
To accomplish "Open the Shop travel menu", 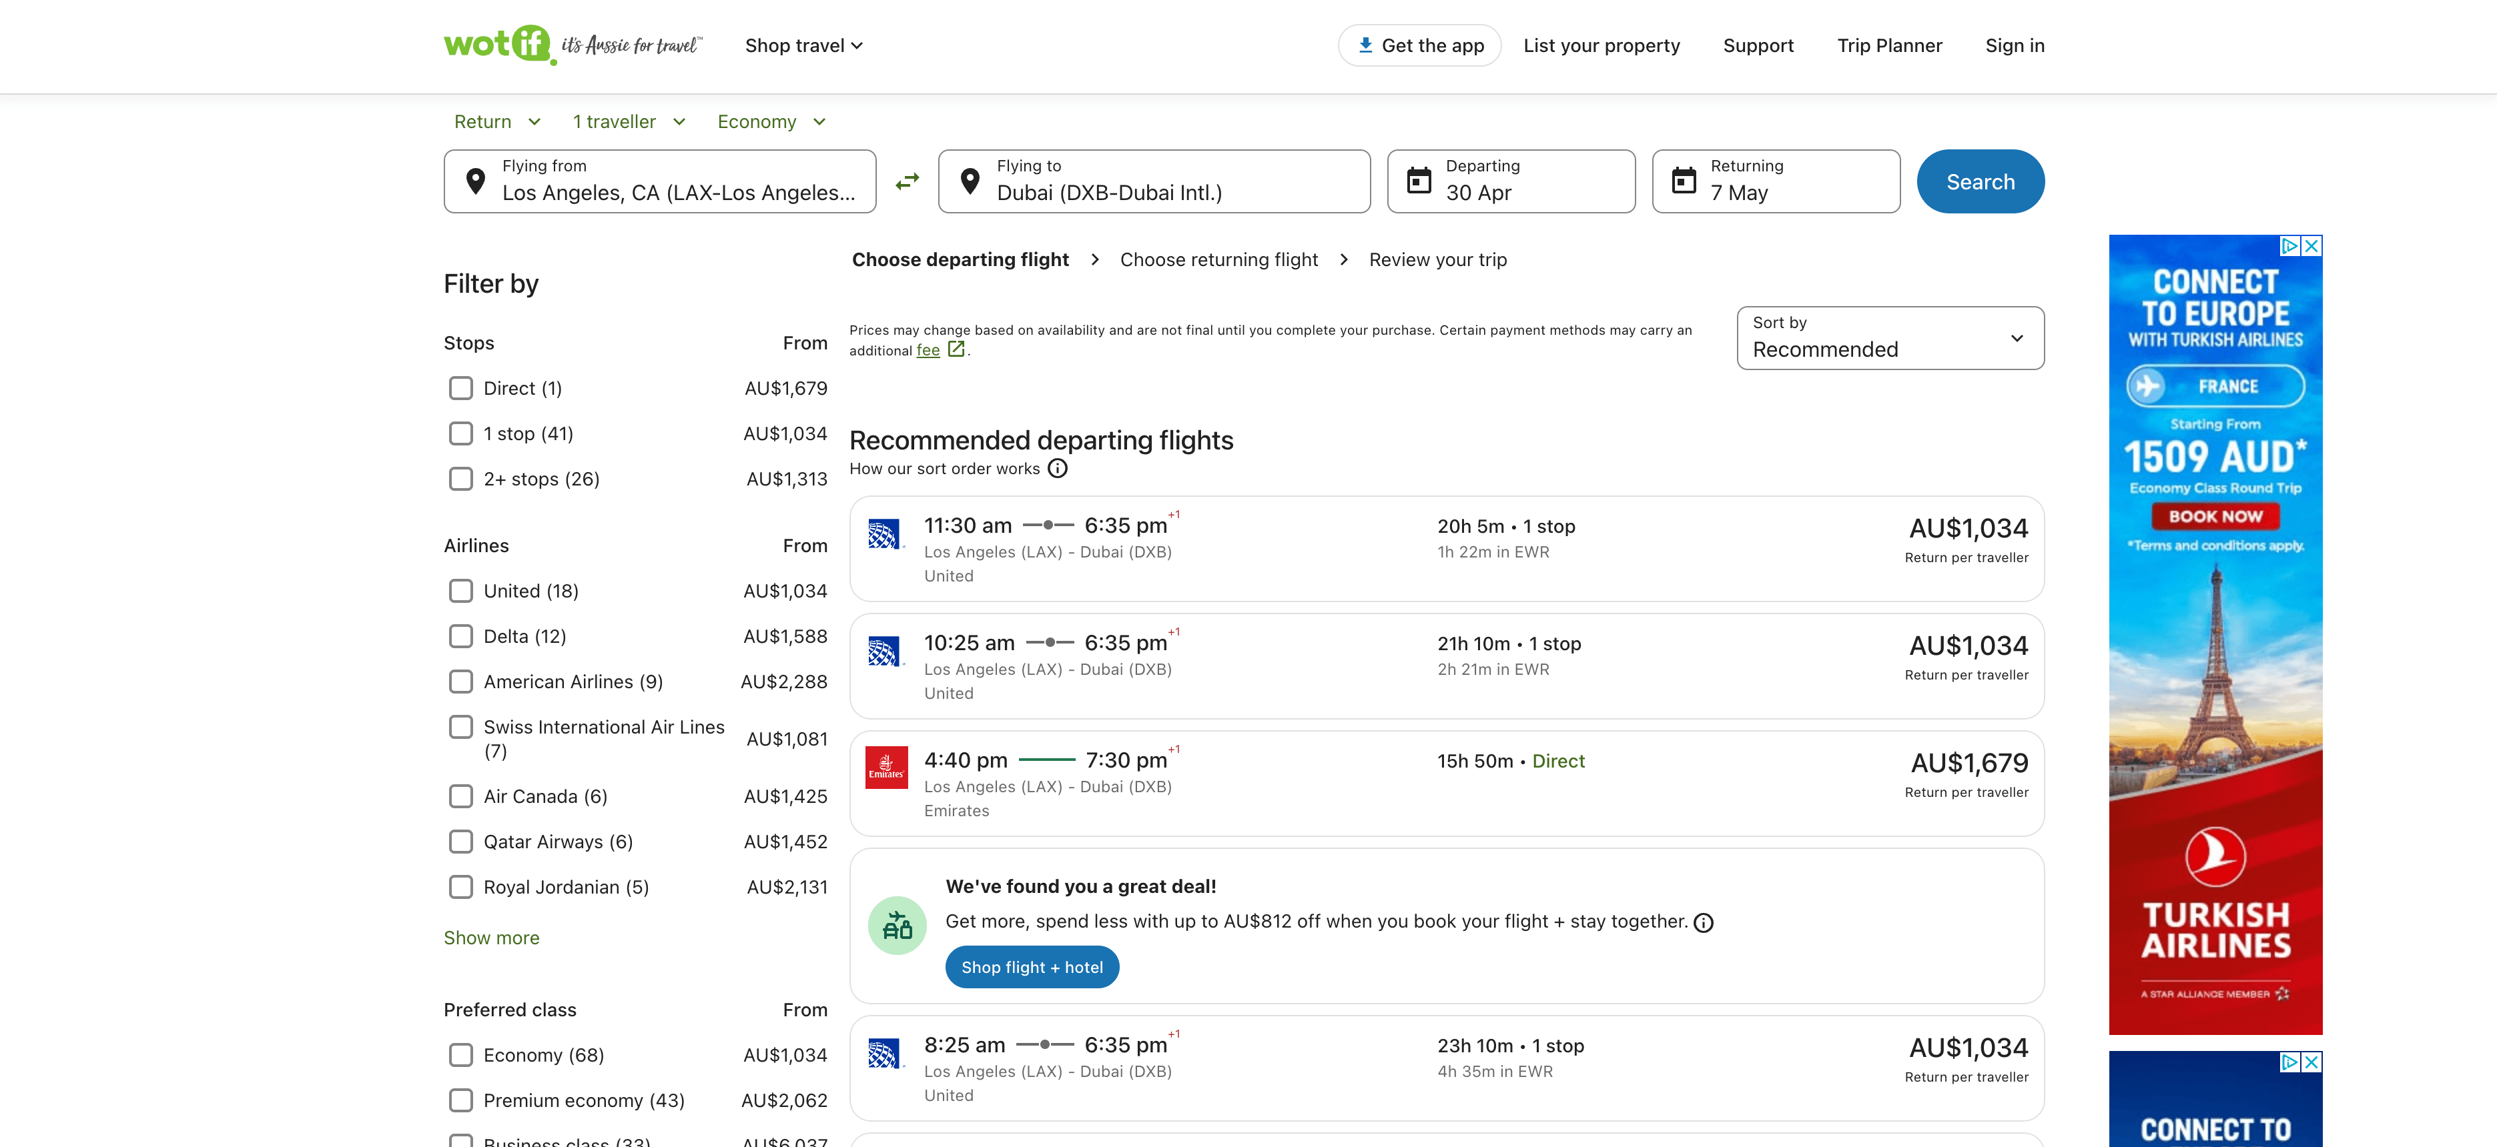I will tap(803, 45).
